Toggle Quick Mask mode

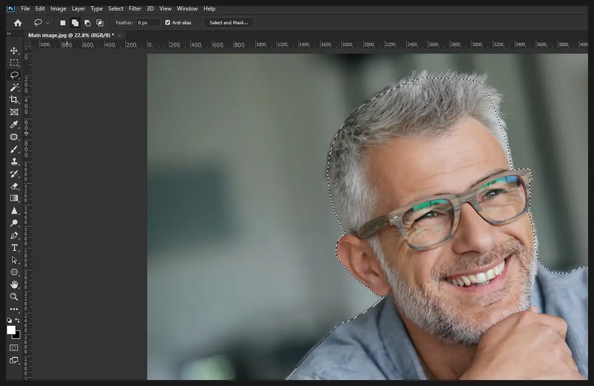(x=14, y=348)
